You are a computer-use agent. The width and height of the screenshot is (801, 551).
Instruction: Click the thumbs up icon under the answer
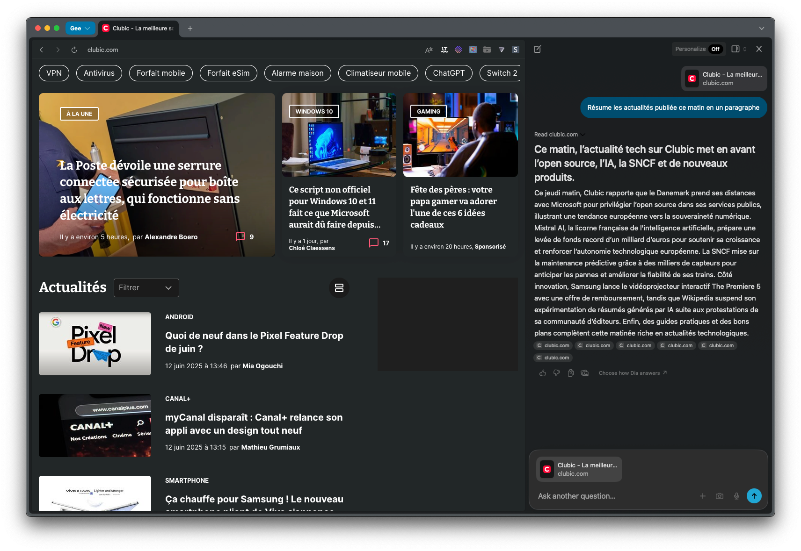[x=543, y=373]
